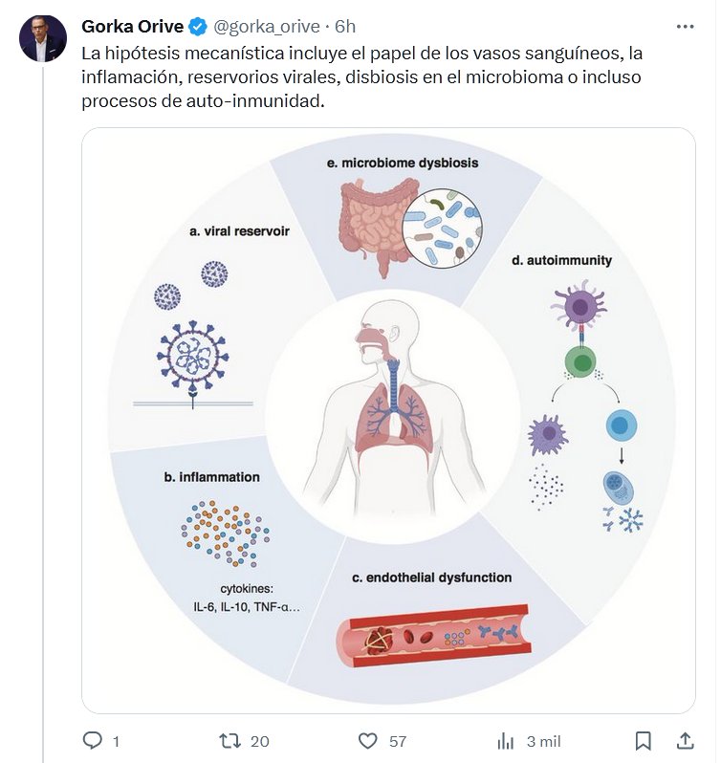
Task: Click the share upload arrow icon
Action: click(x=685, y=741)
